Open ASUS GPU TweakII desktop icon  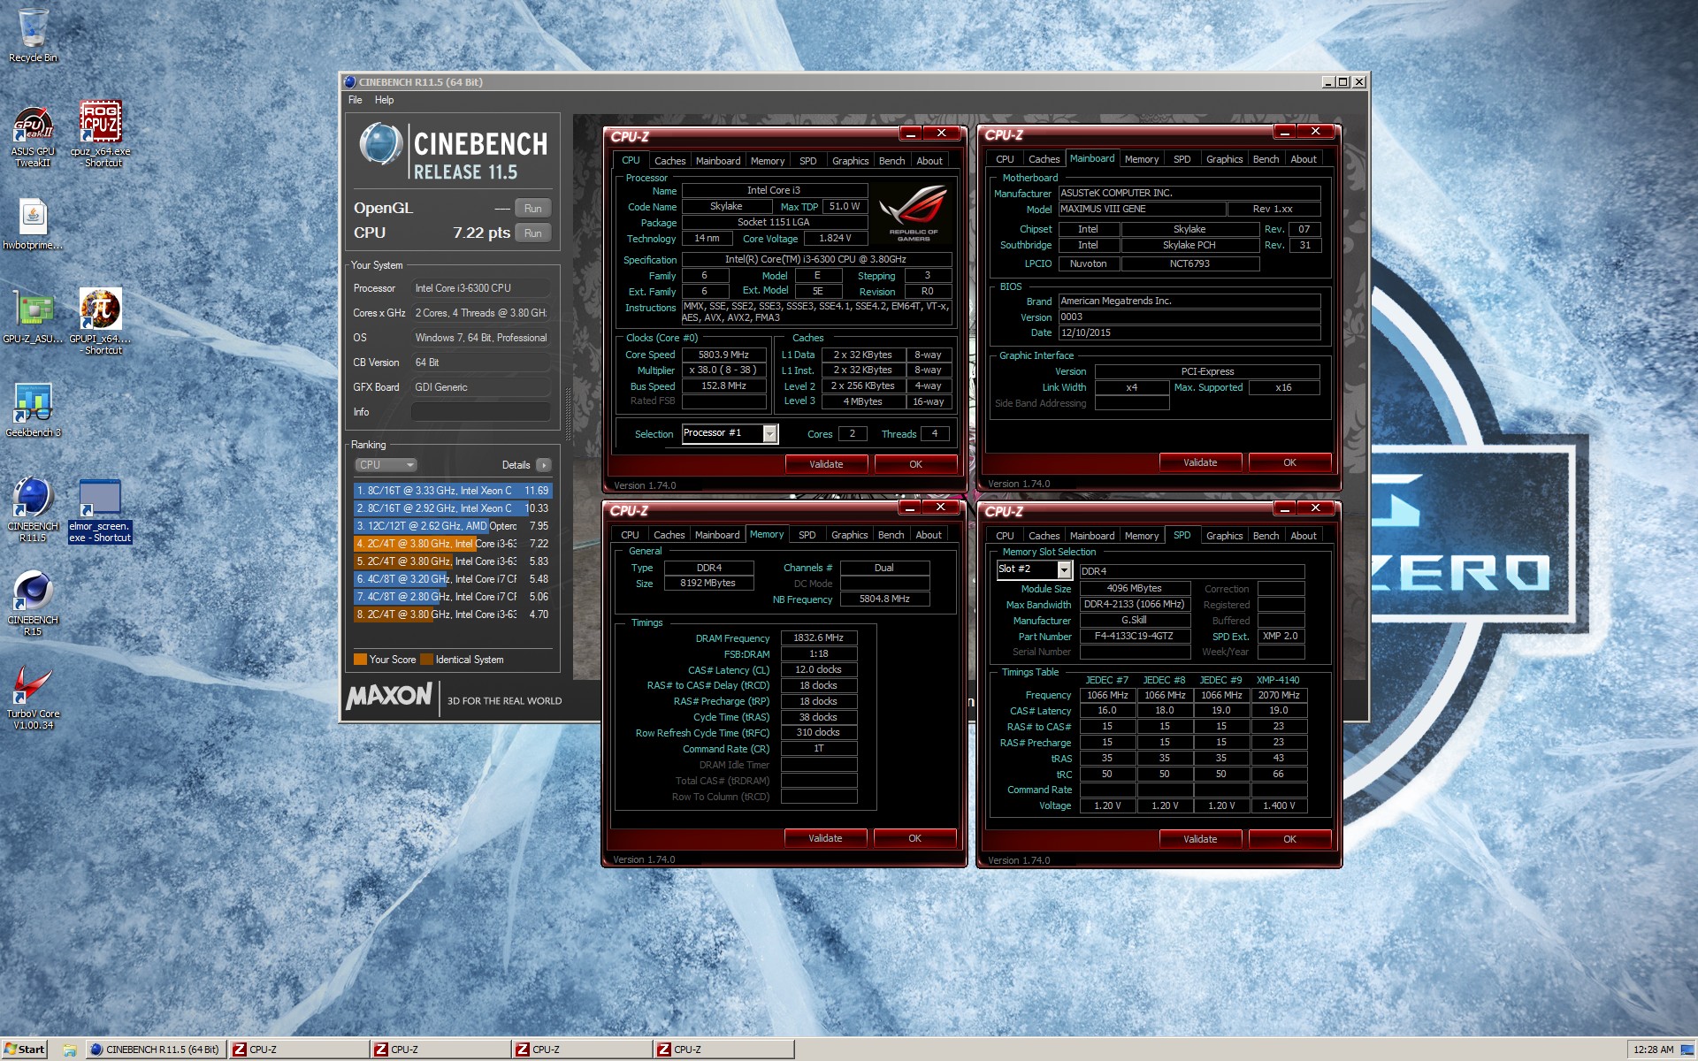coord(33,136)
